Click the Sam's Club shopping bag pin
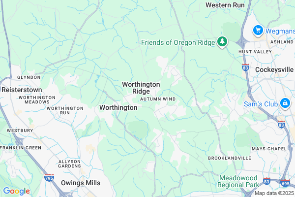 [285, 104]
